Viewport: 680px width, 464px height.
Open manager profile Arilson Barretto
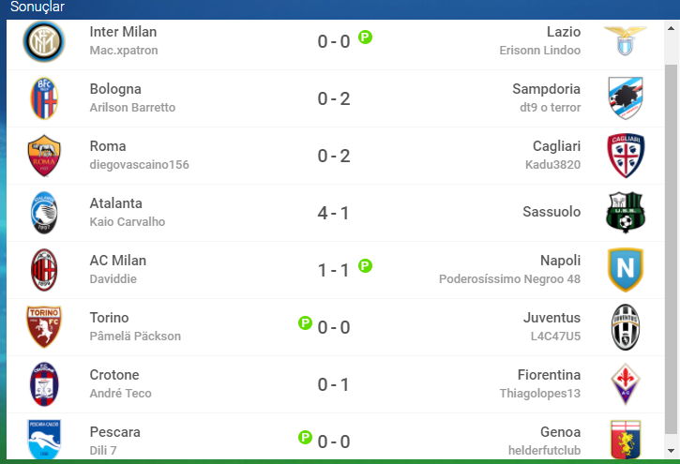tap(132, 108)
